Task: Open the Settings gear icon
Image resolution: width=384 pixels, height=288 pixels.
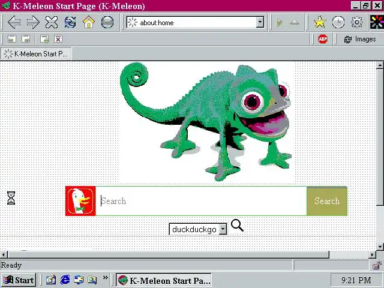Action: [x=357, y=22]
